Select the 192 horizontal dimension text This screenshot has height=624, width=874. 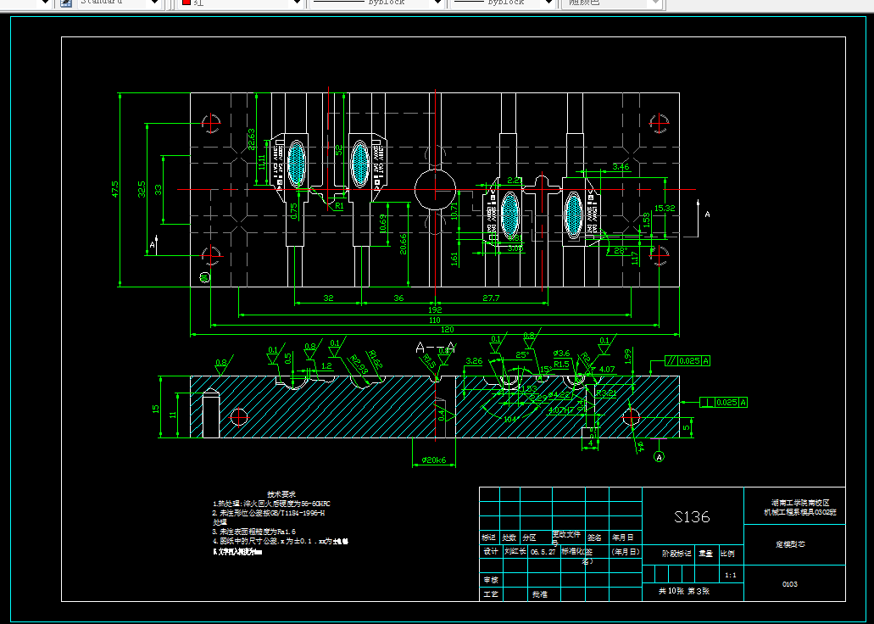[433, 310]
